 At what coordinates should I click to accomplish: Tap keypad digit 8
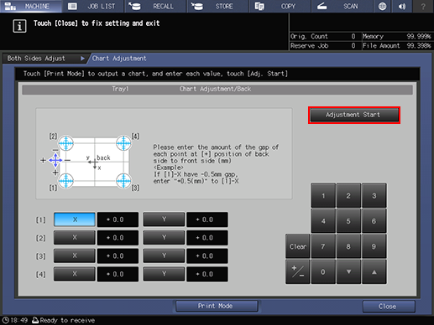pos(348,246)
